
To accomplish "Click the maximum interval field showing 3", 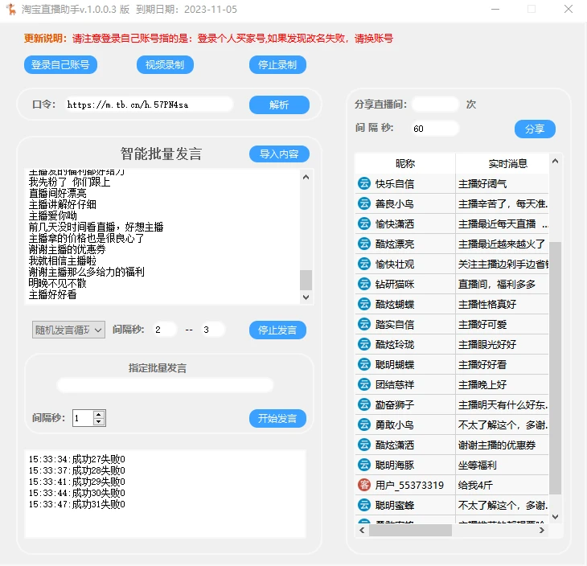I will pyautogui.click(x=212, y=330).
